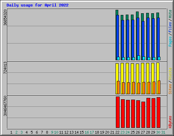Click day 22 on the x-axis
Viewport: 174px width, 136px height.
(117, 132)
